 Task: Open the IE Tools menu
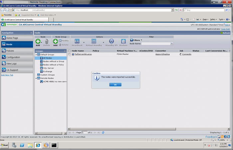222,20
